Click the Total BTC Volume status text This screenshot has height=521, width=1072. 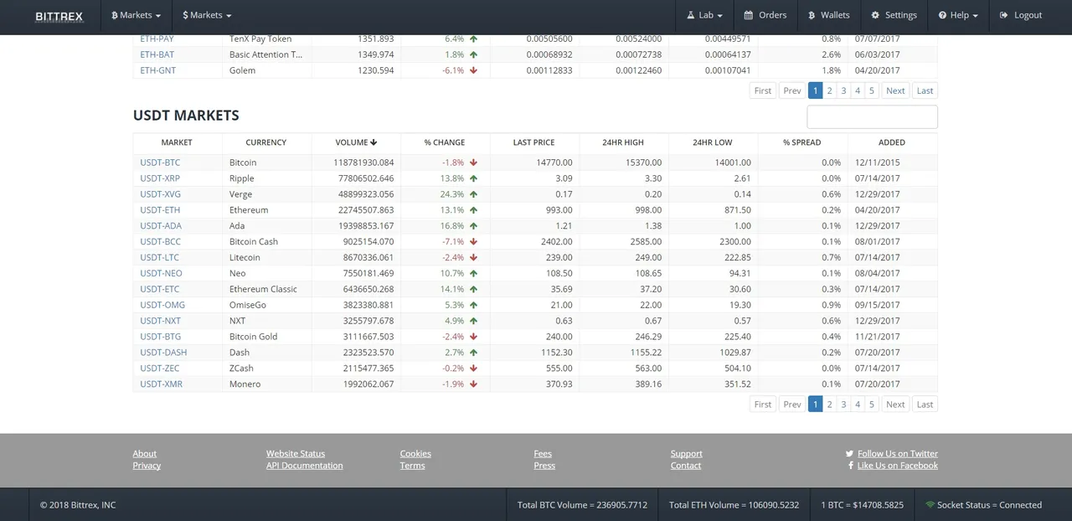pos(582,505)
